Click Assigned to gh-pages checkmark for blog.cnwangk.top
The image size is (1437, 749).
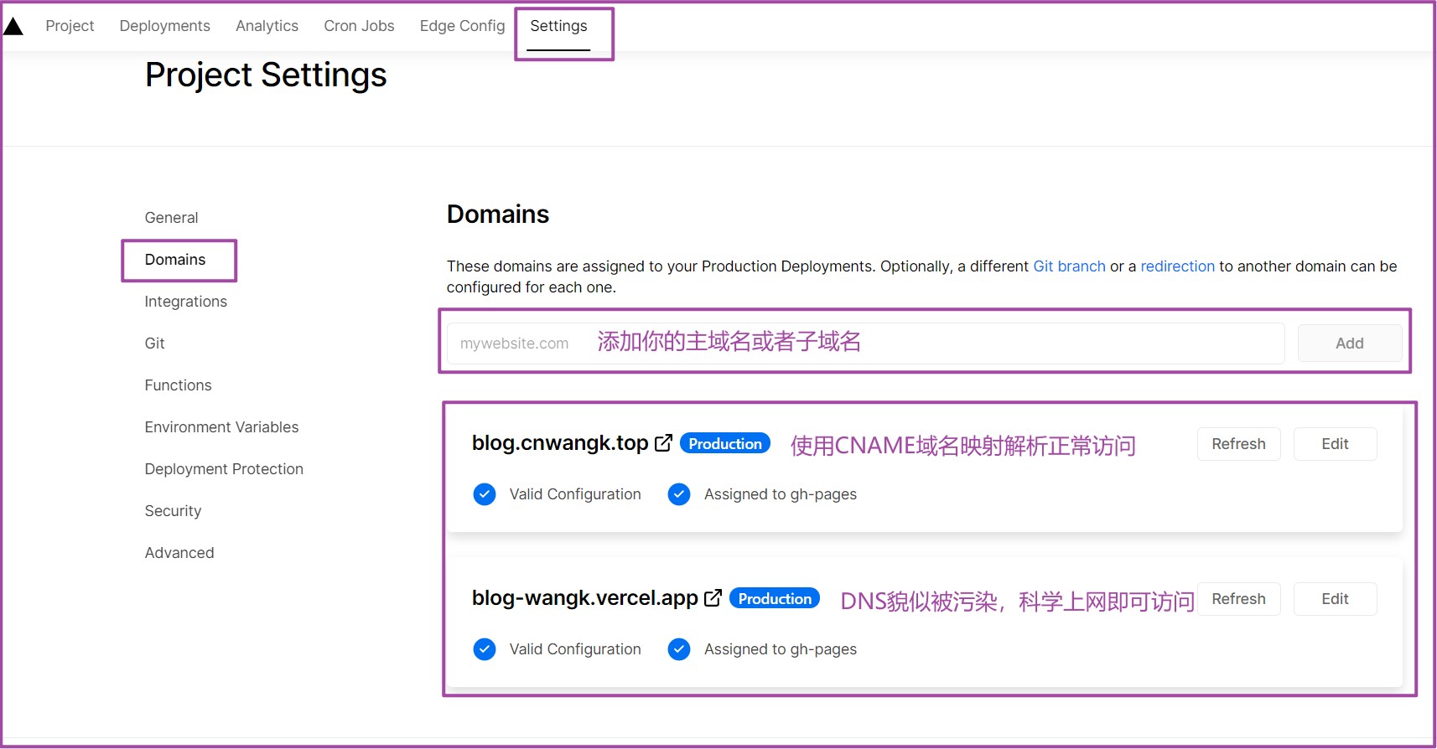[679, 494]
